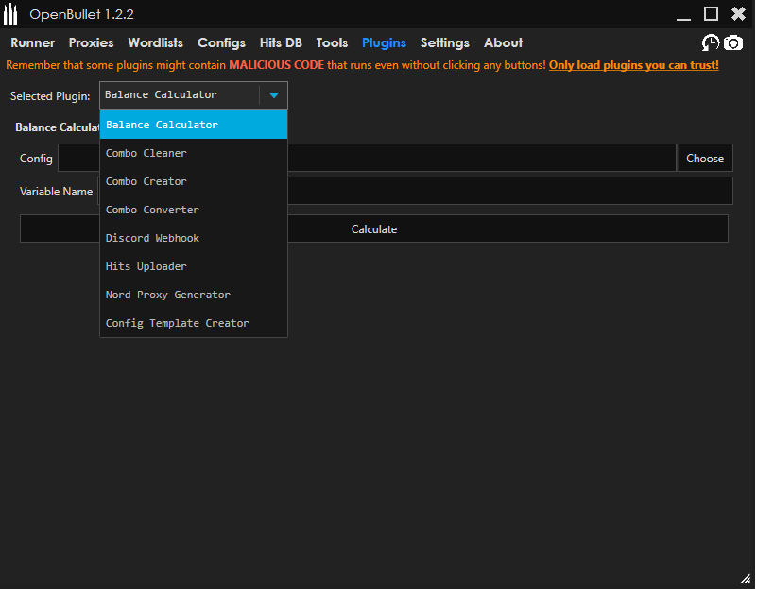
Task: Select Combo Creator plugin
Action: [193, 182]
